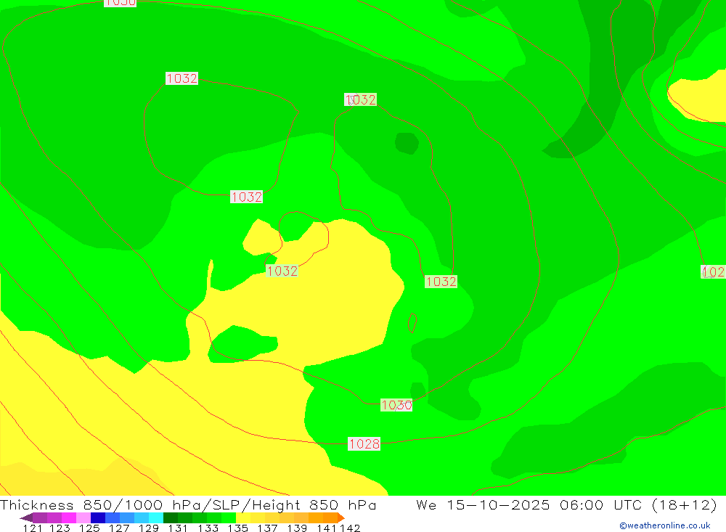Click the We 15-10-2025 06:00 UTC timestamp
The width and height of the screenshot is (726, 532).
coord(566,504)
